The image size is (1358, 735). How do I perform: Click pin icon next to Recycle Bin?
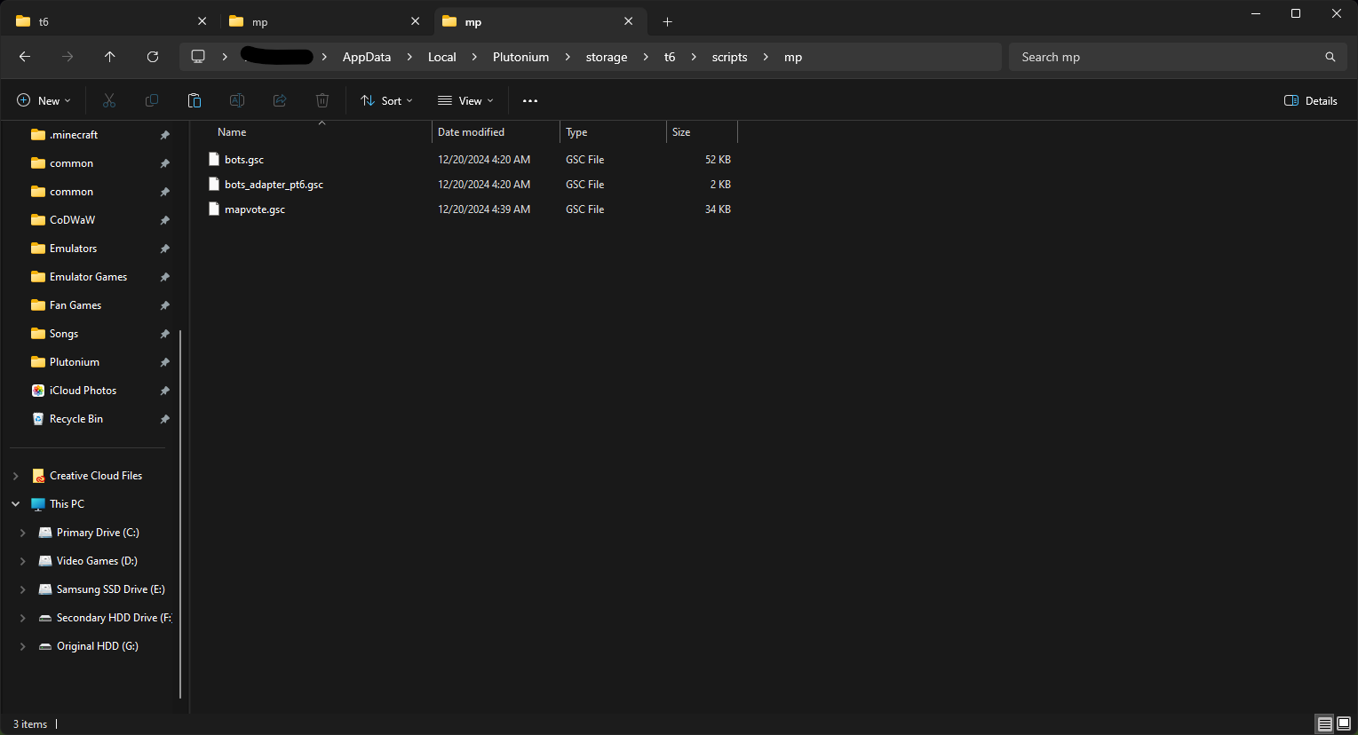click(x=164, y=419)
